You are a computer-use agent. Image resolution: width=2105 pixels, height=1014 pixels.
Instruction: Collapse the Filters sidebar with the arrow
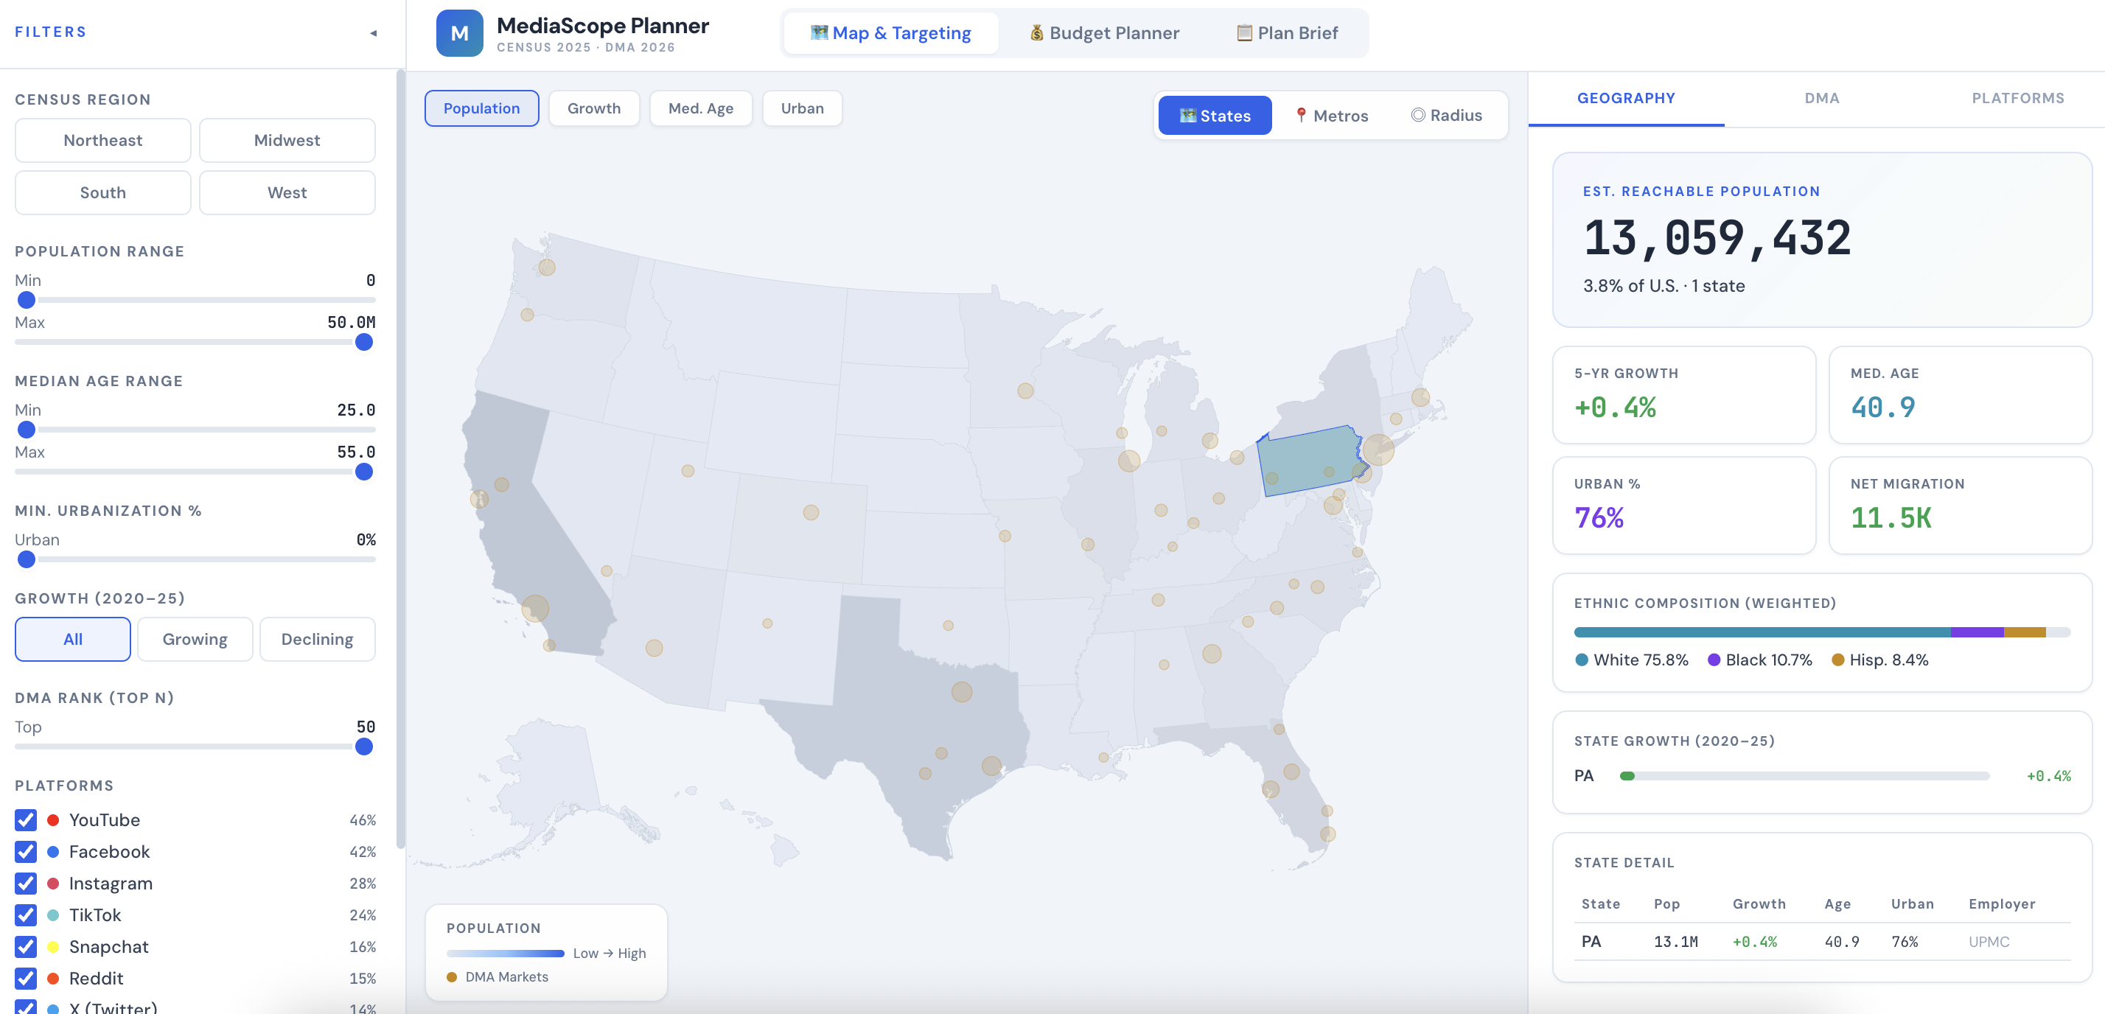tap(373, 32)
